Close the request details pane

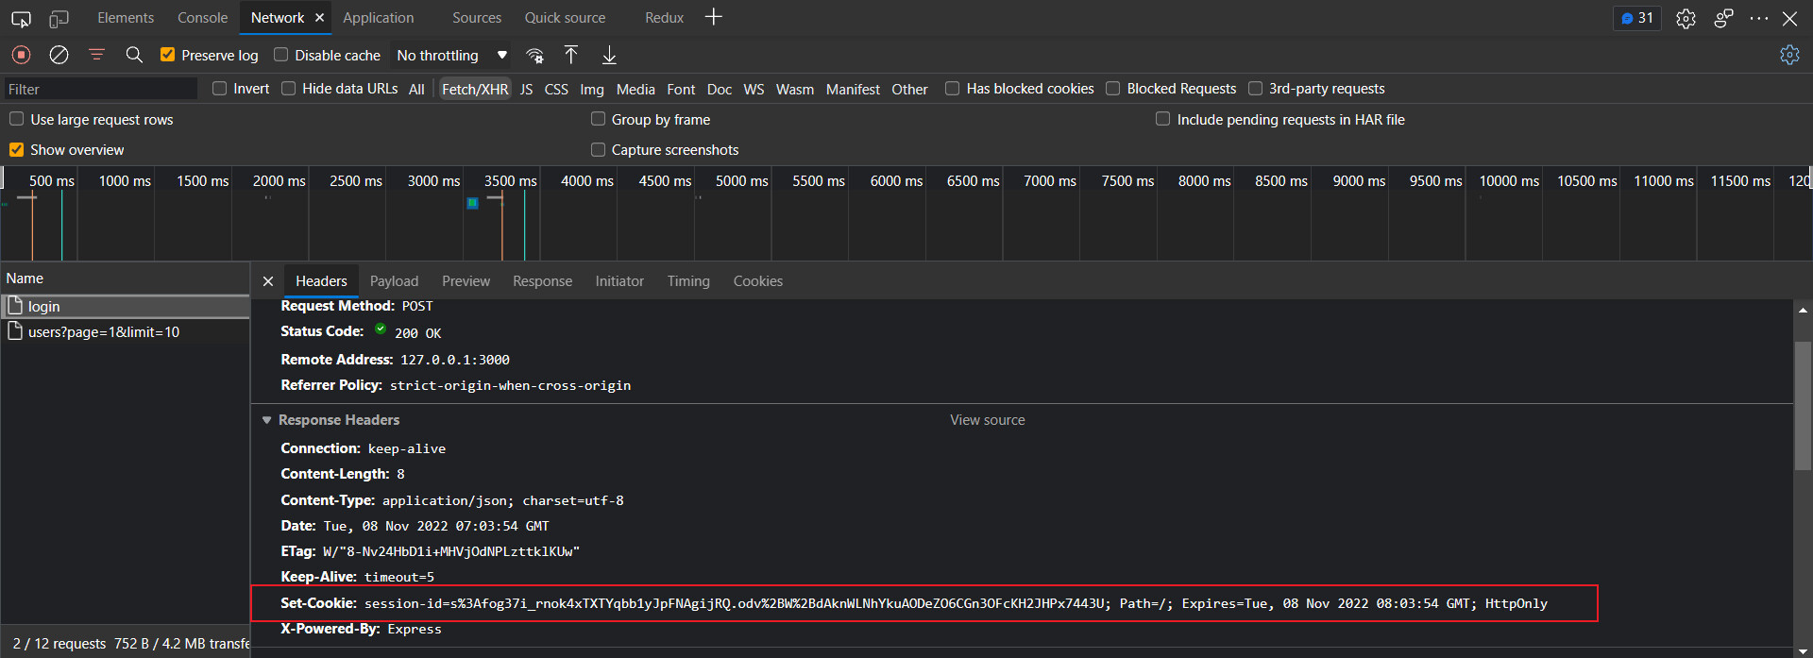click(268, 281)
